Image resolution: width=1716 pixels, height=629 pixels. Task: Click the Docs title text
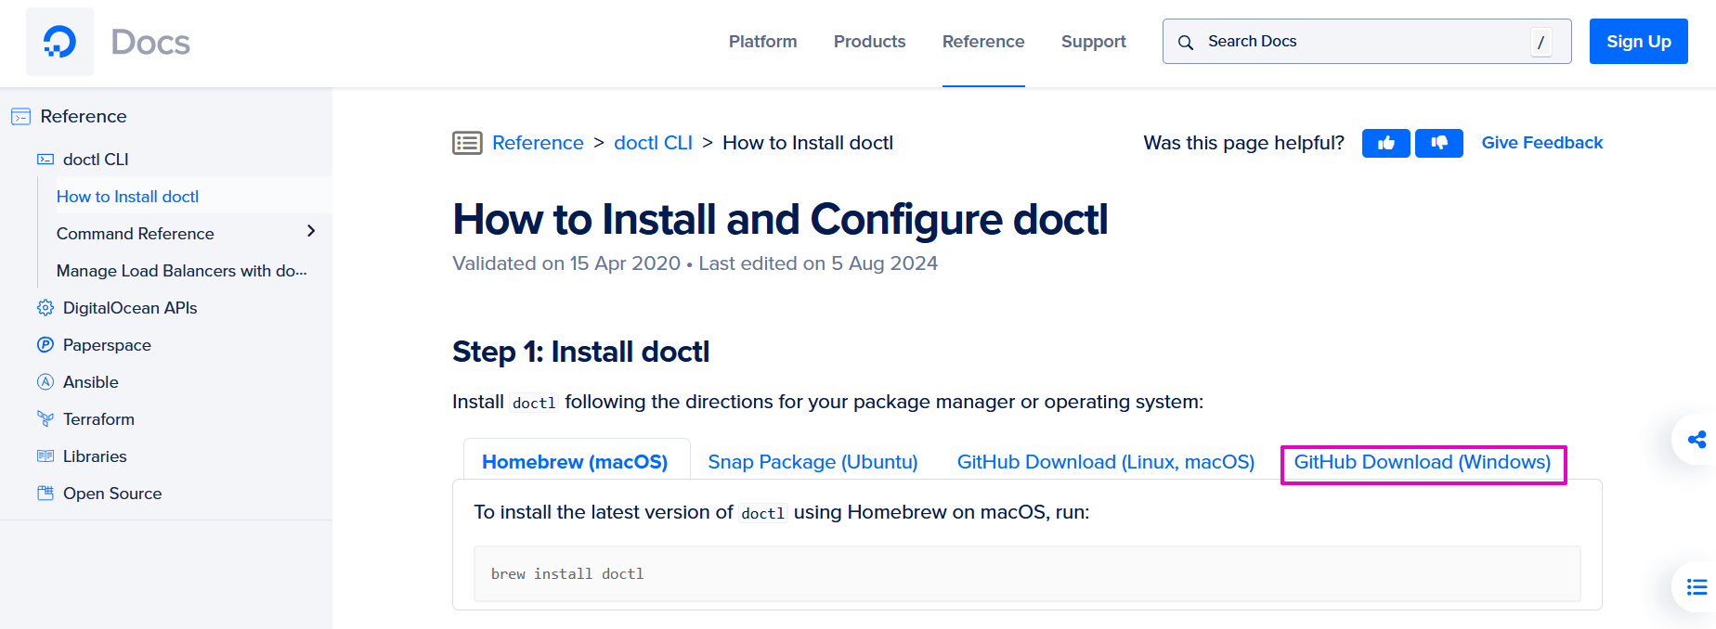tap(150, 42)
